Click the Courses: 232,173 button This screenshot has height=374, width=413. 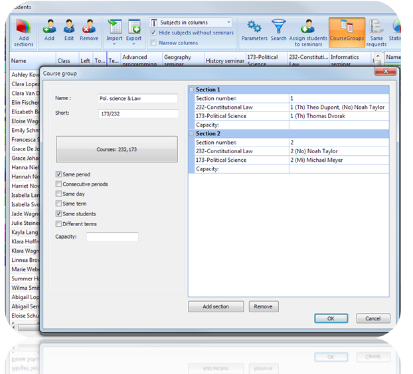117,149
